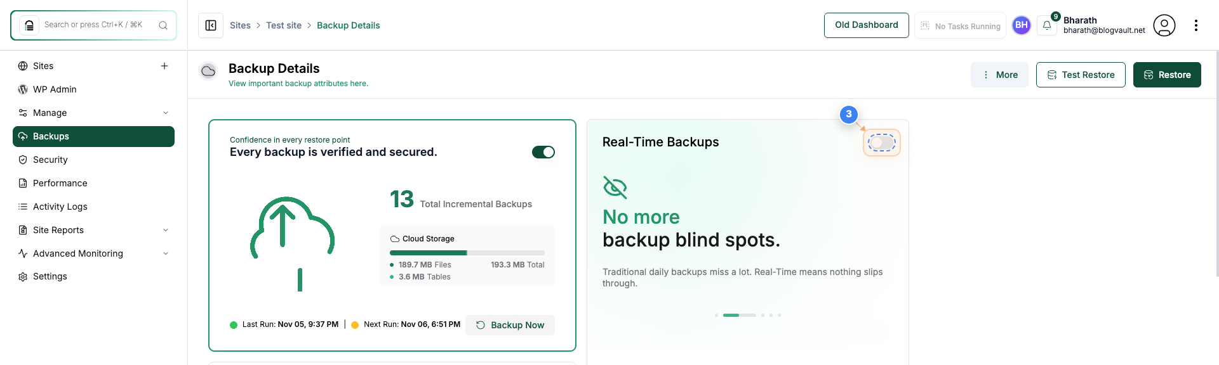Click bharath@blogvault.net email text
1219x365 pixels.
[x=1104, y=30]
